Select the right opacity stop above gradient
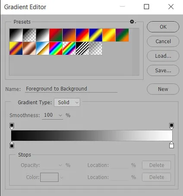183x196 pixels. (171, 126)
